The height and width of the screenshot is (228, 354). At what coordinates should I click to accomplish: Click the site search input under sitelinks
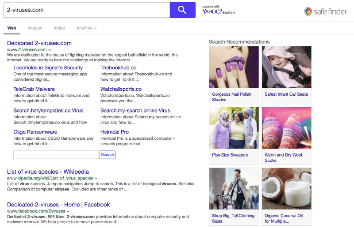[56, 155]
